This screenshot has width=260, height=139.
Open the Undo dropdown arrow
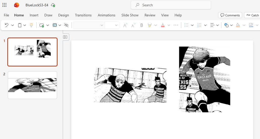coord(12,25)
